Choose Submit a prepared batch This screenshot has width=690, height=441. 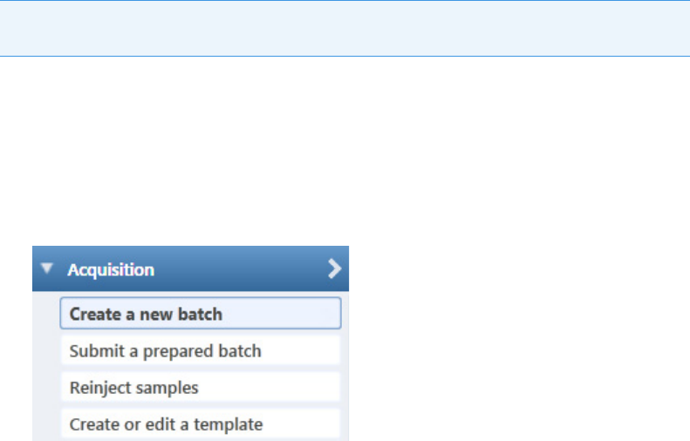coord(201,350)
